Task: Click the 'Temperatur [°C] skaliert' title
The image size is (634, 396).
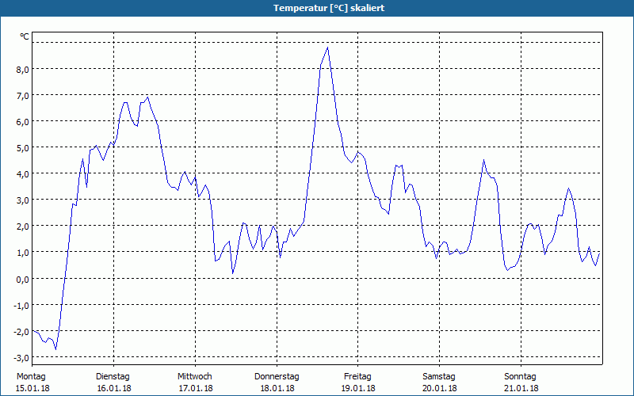Action: (x=329, y=8)
